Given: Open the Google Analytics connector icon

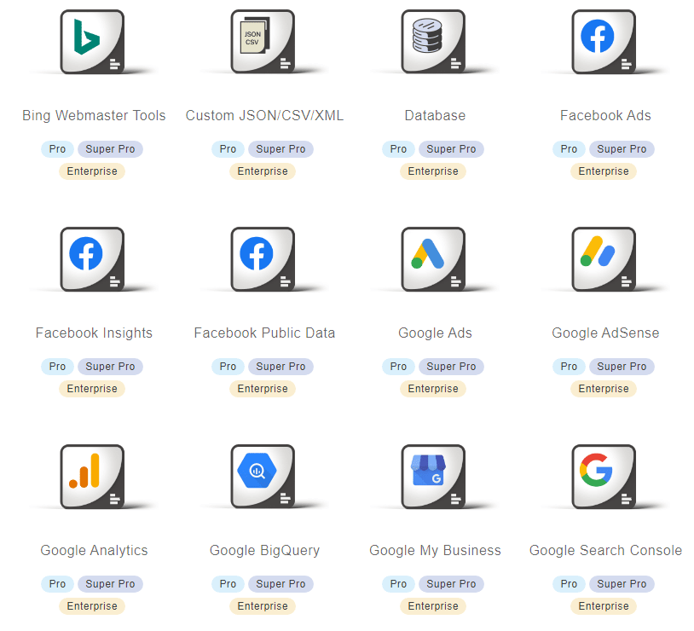Looking at the screenshot, I should click(92, 477).
